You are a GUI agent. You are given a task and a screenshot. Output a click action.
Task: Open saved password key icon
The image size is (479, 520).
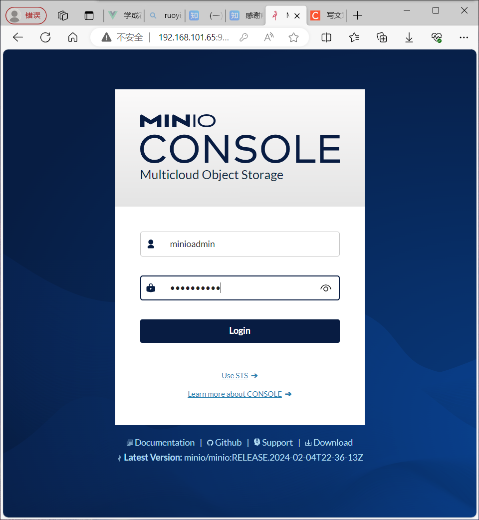[x=243, y=37]
